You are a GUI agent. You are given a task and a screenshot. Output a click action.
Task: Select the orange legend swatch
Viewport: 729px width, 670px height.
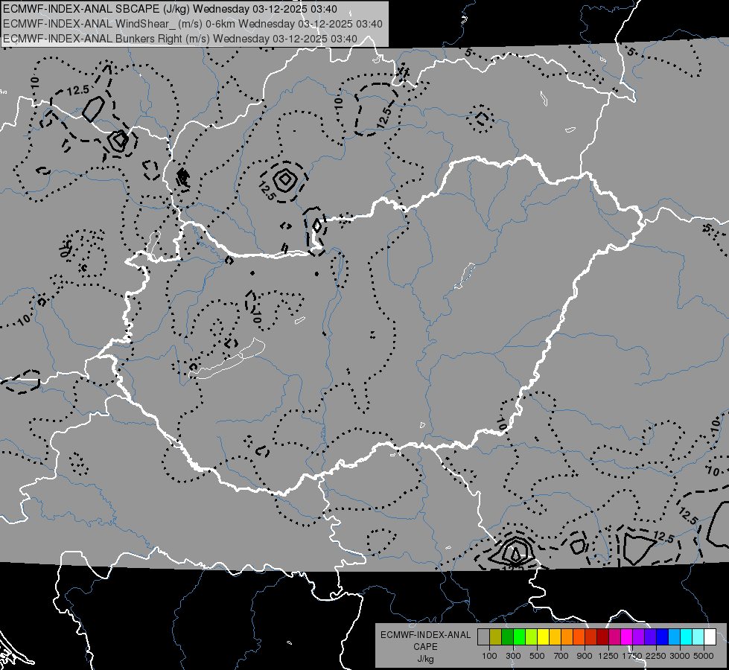(567, 636)
